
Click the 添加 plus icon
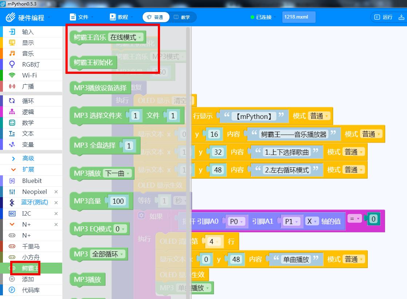[x=12, y=279]
